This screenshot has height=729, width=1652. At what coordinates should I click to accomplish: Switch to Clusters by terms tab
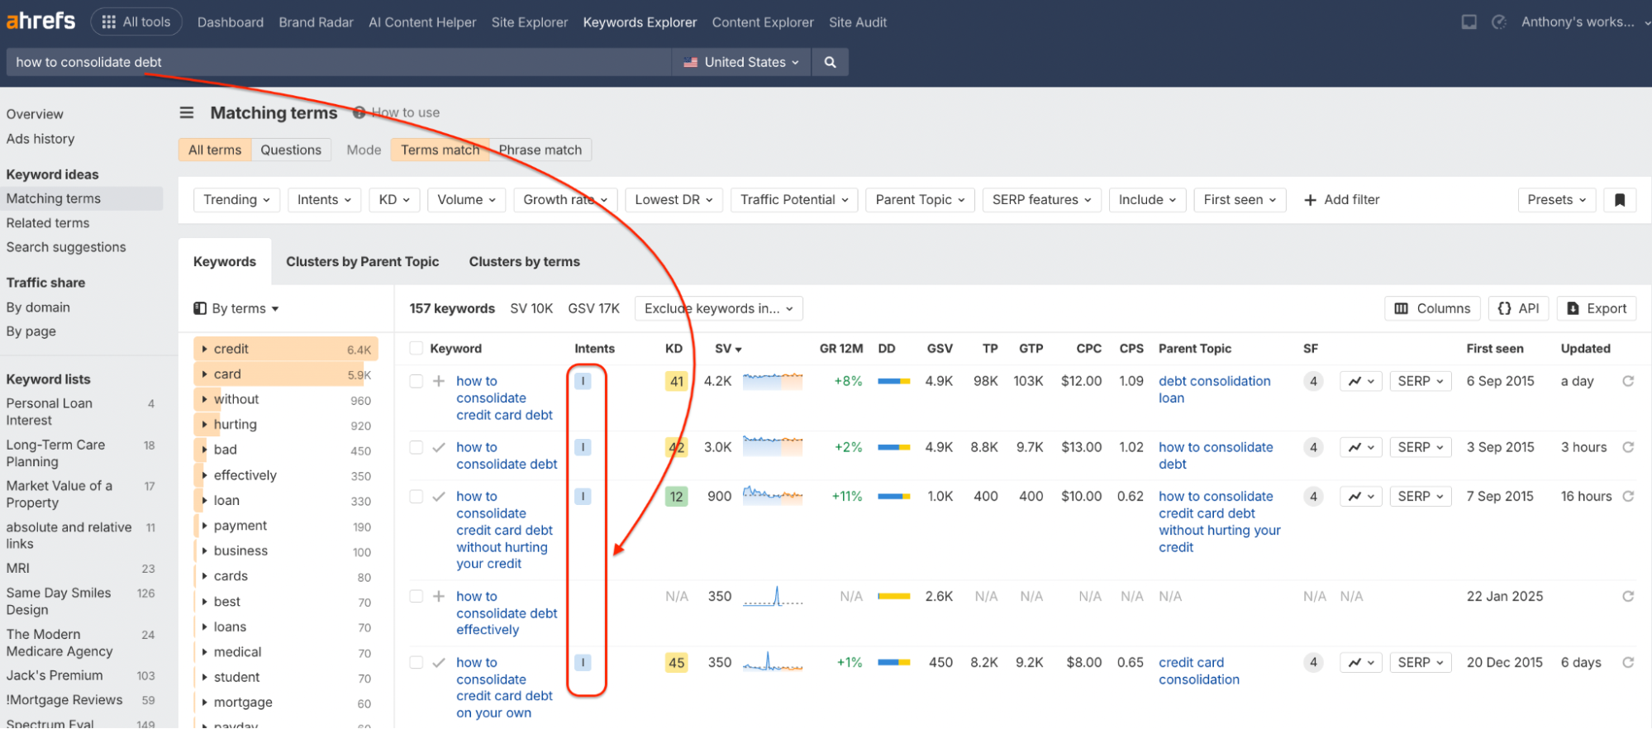click(x=525, y=262)
